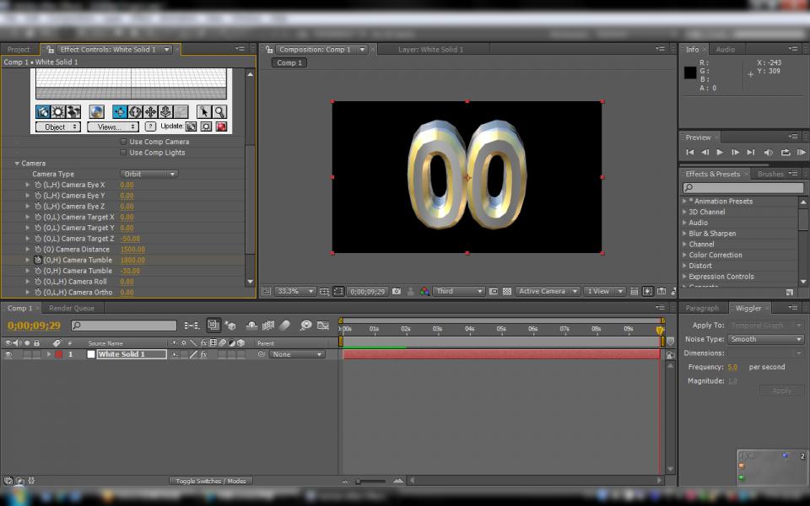
Task: Click the Camera Distance stopwatch icon
Action: click(x=38, y=250)
